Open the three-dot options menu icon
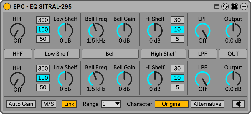Viewport: 251px width, 114px height. [x=244, y=7]
